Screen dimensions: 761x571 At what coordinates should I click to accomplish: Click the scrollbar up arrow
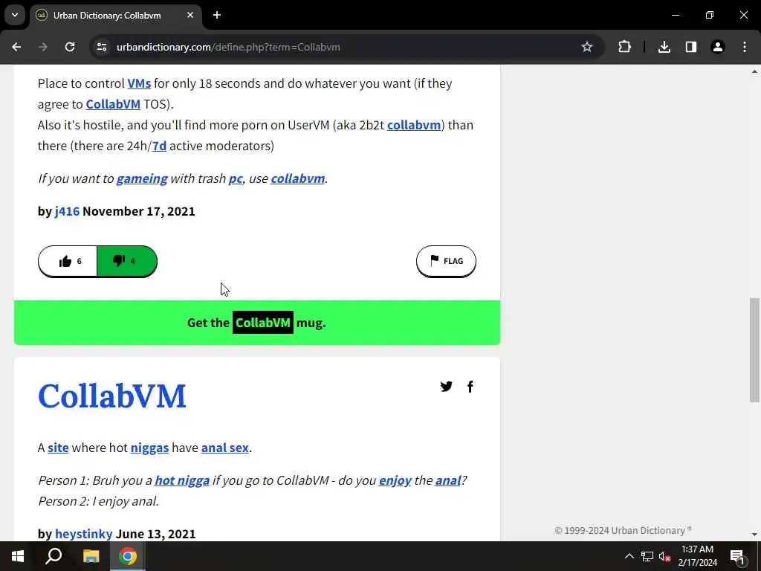(x=754, y=71)
